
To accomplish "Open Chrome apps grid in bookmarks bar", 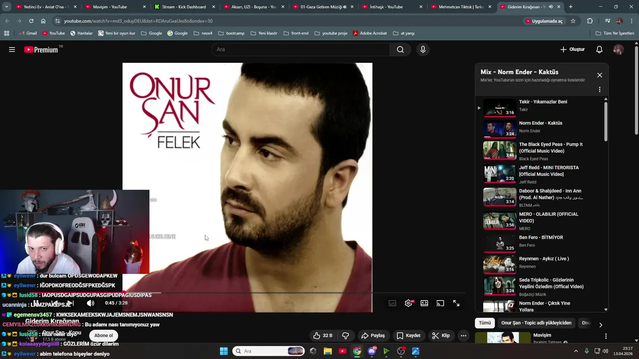I will click(x=6, y=33).
